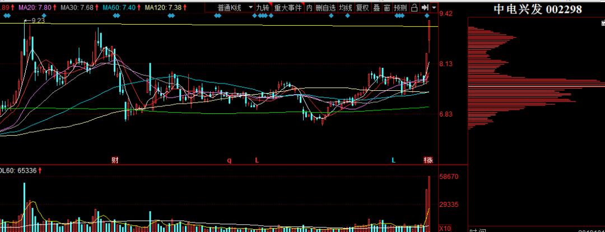605x232 pixels.
Task: Click the blue diamond below 删自选
Action: tap(331, 16)
